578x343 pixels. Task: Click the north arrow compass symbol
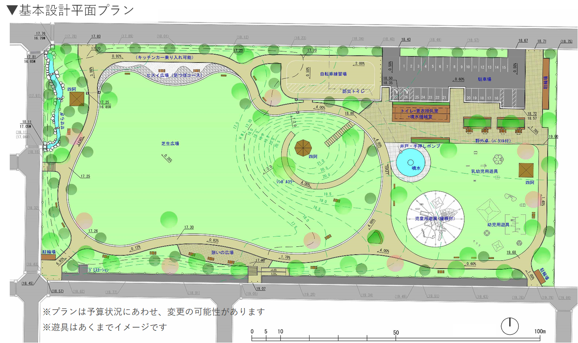click(511, 325)
